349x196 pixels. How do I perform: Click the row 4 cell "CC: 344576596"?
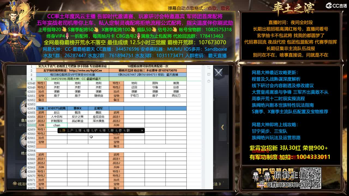pos(73,79)
